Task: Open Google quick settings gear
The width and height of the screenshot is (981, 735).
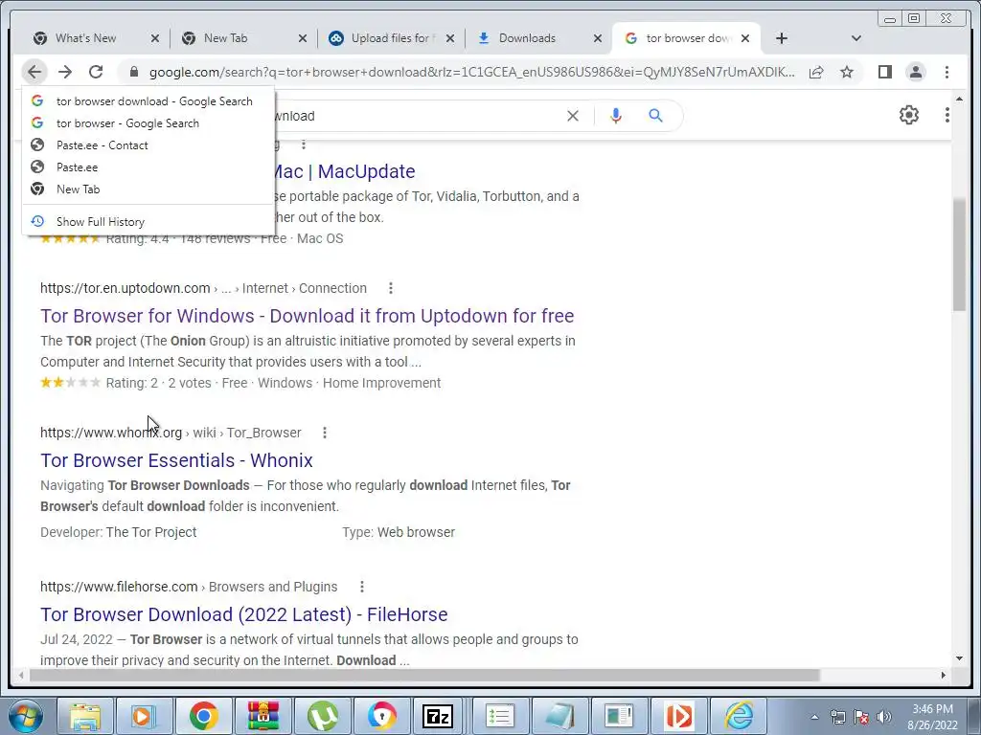Action: pyautogui.click(x=908, y=115)
